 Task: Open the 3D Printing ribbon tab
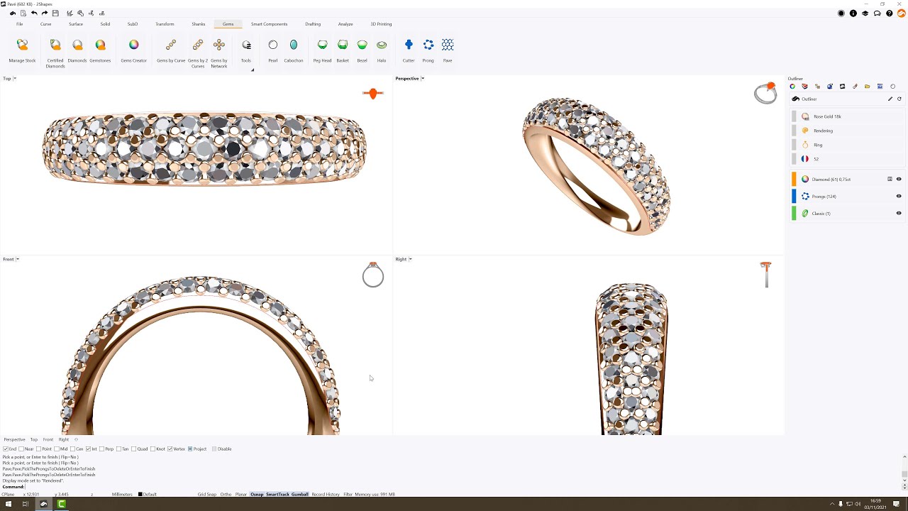coord(381,24)
